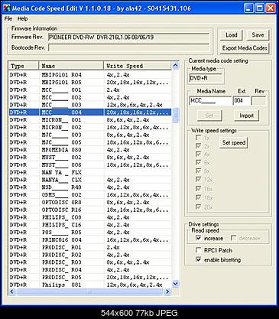Click the Media Name input field
279x319 pixels.
tap(210, 101)
